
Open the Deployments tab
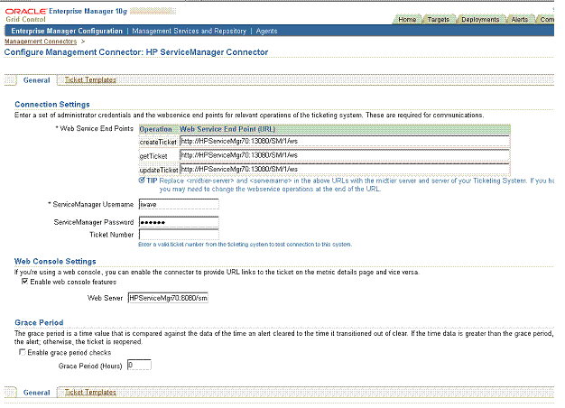tap(480, 20)
